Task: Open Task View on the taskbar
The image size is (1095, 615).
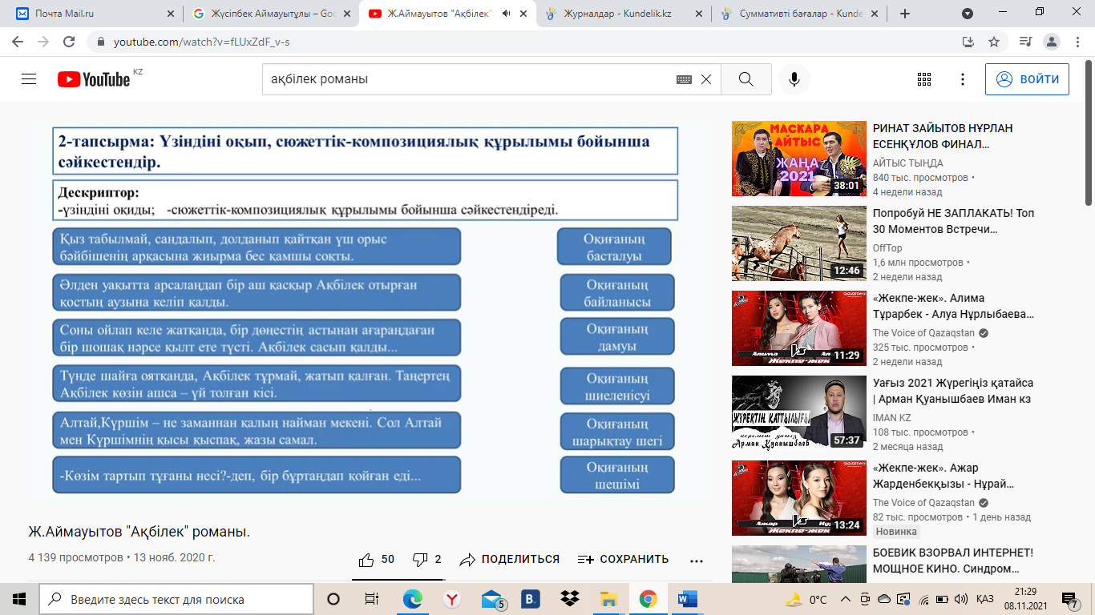Action: [x=371, y=599]
